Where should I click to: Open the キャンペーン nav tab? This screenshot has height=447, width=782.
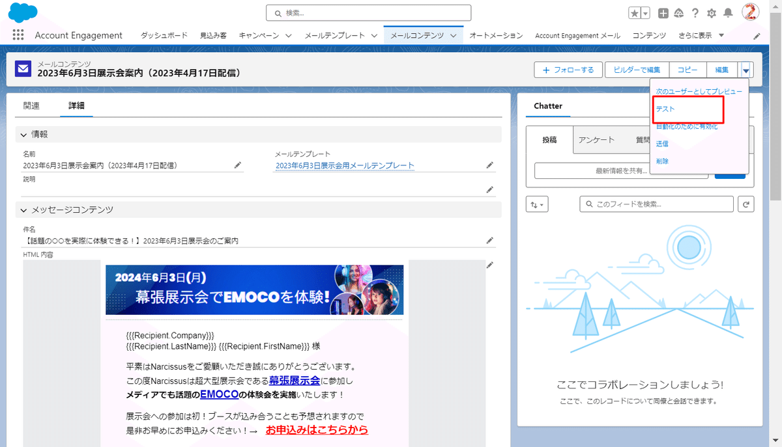point(259,35)
